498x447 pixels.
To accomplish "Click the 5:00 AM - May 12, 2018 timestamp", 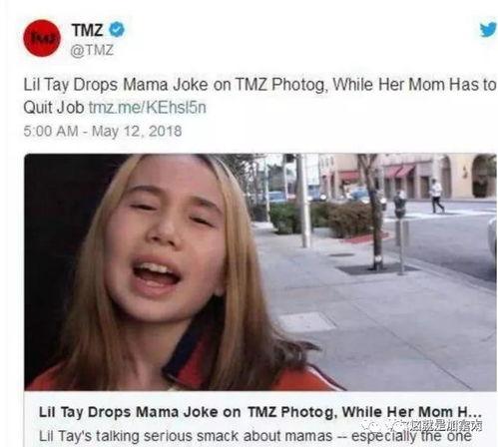I will coord(103,131).
